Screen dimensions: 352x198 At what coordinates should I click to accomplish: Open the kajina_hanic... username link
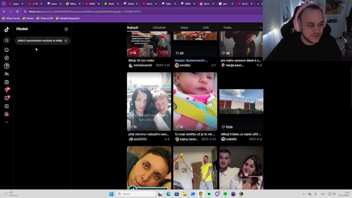(189, 139)
